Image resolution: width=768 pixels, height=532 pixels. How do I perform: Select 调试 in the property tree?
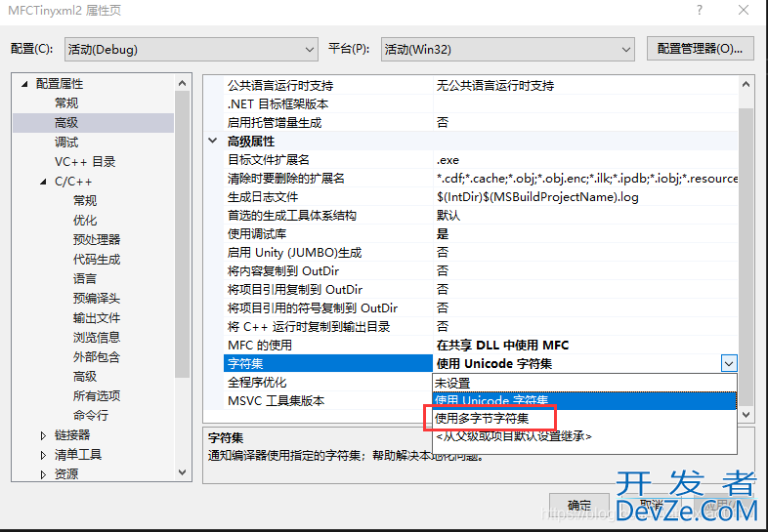[x=66, y=143]
